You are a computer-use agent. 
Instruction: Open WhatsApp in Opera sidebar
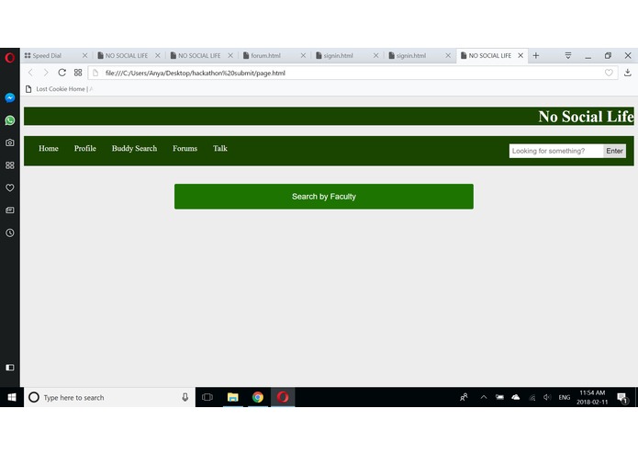coord(10,120)
